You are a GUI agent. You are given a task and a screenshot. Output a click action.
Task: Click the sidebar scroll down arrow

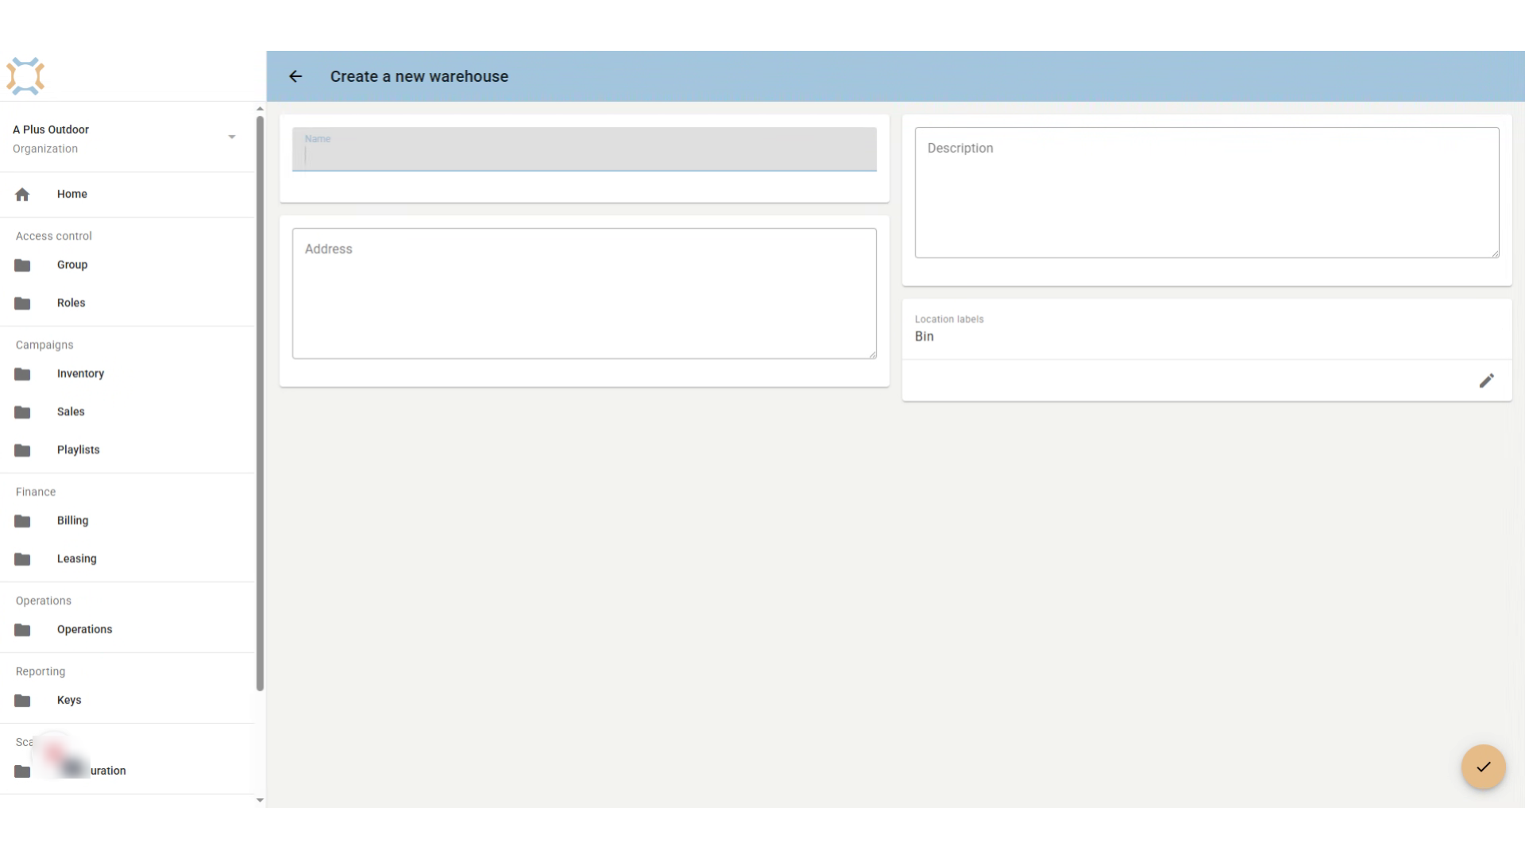click(260, 800)
